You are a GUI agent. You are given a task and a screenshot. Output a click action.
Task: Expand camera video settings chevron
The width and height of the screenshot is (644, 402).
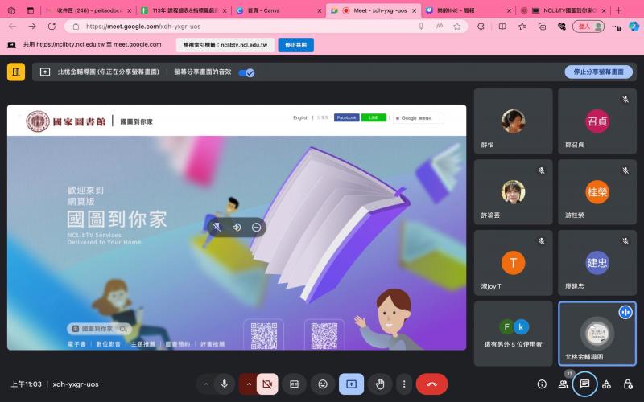tap(249, 384)
